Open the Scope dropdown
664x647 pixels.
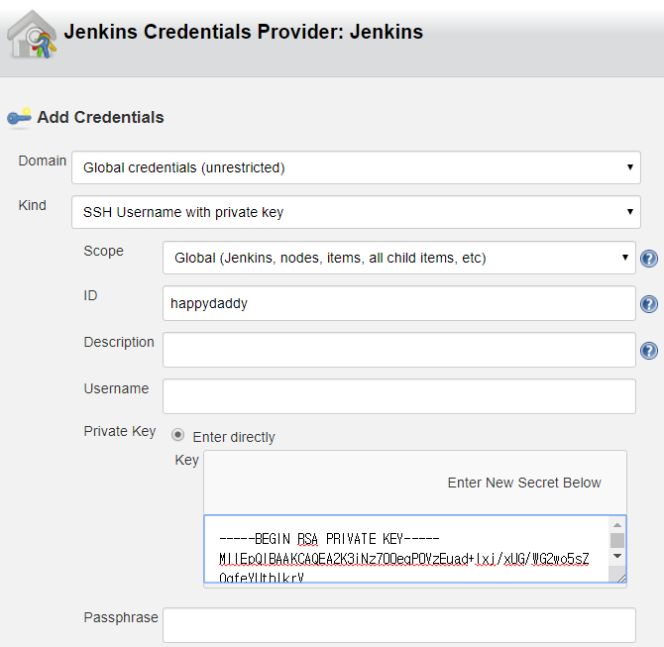[x=399, y=258]
